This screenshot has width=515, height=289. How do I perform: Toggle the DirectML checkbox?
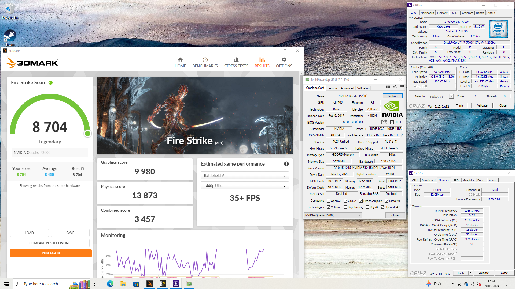click(387, 201)
